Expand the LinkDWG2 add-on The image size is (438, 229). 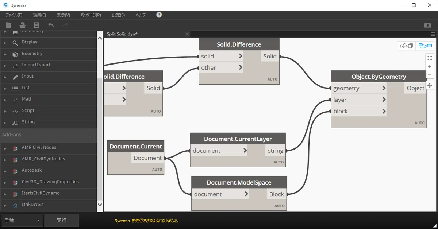click(5, 205)
